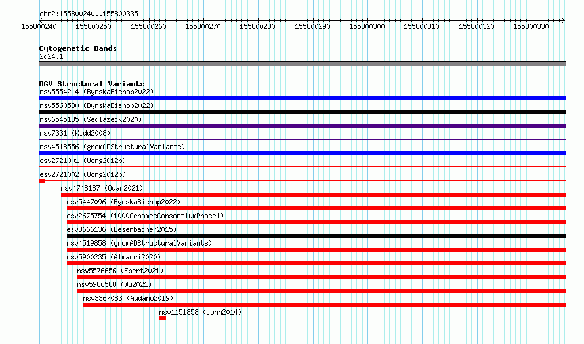
Task: Select the red nsv5986588 variant bar
Action: pos(322,291)
